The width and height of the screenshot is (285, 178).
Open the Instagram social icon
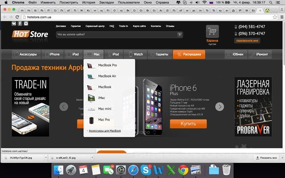click(x=26, y=24)
